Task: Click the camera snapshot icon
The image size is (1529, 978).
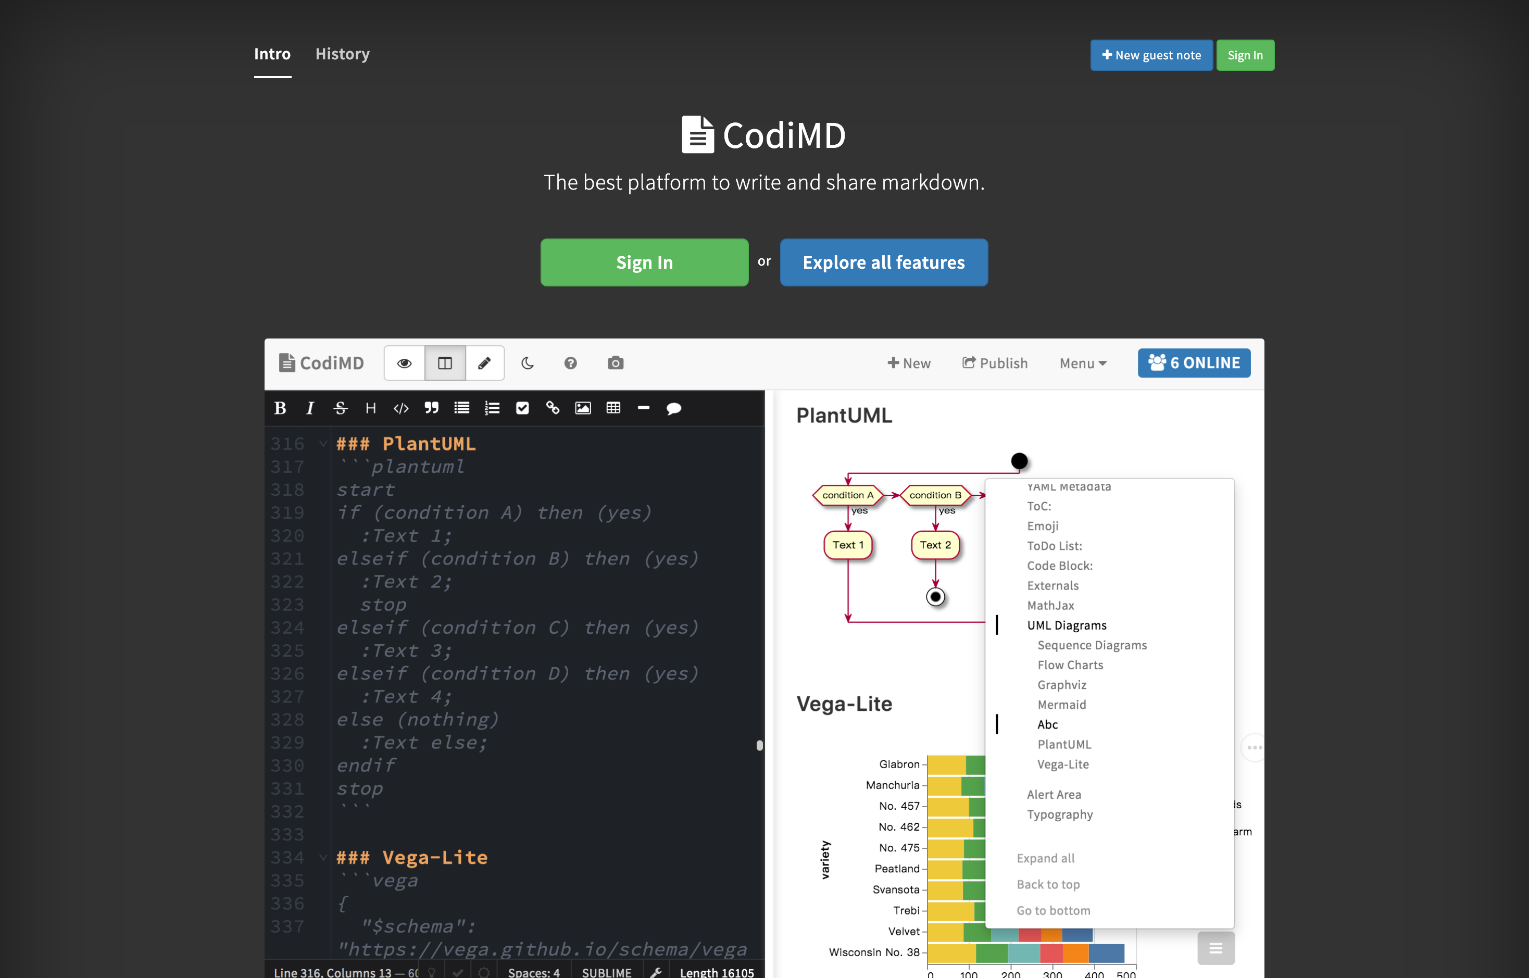Action: [x=615, y=363]
